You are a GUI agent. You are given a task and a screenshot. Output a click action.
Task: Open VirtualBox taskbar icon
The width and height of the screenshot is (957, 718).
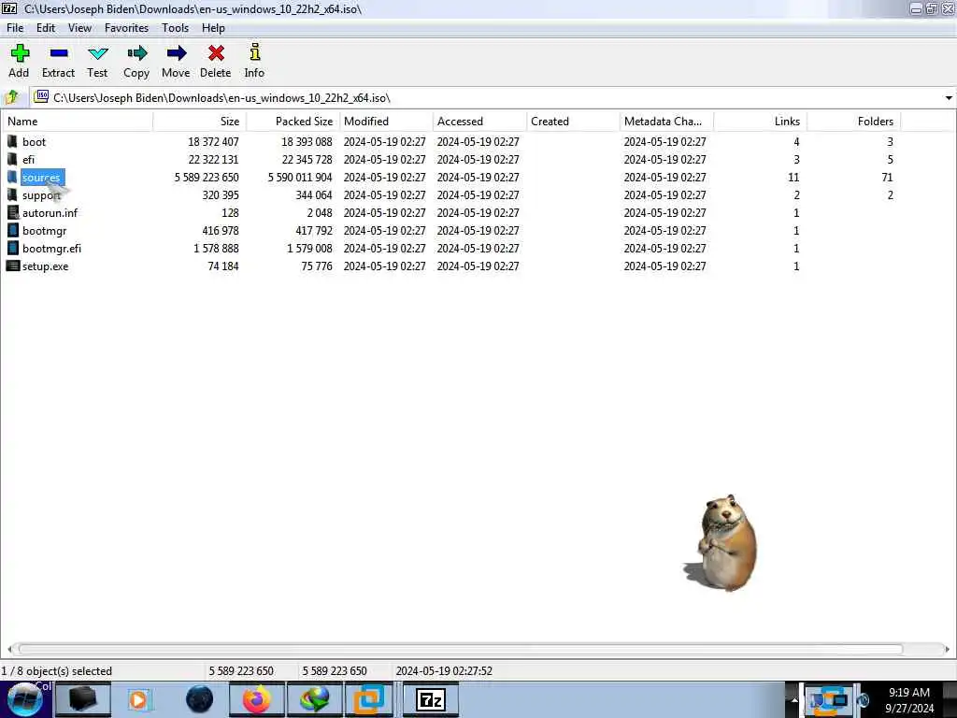click(x=370, y=699)
